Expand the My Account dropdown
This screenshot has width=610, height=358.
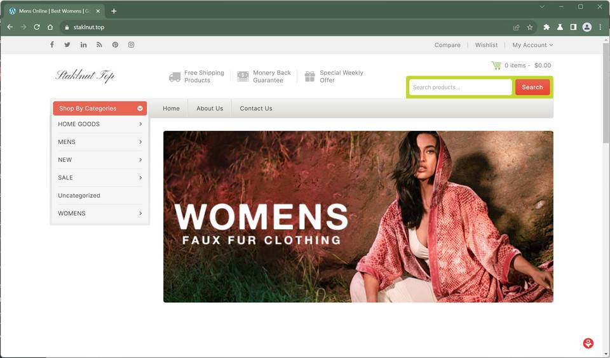[532, 45]
